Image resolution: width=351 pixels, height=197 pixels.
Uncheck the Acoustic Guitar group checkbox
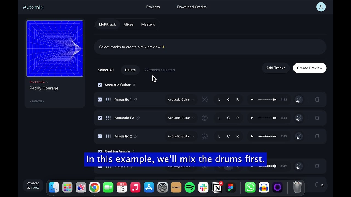(x=100, y=85)
